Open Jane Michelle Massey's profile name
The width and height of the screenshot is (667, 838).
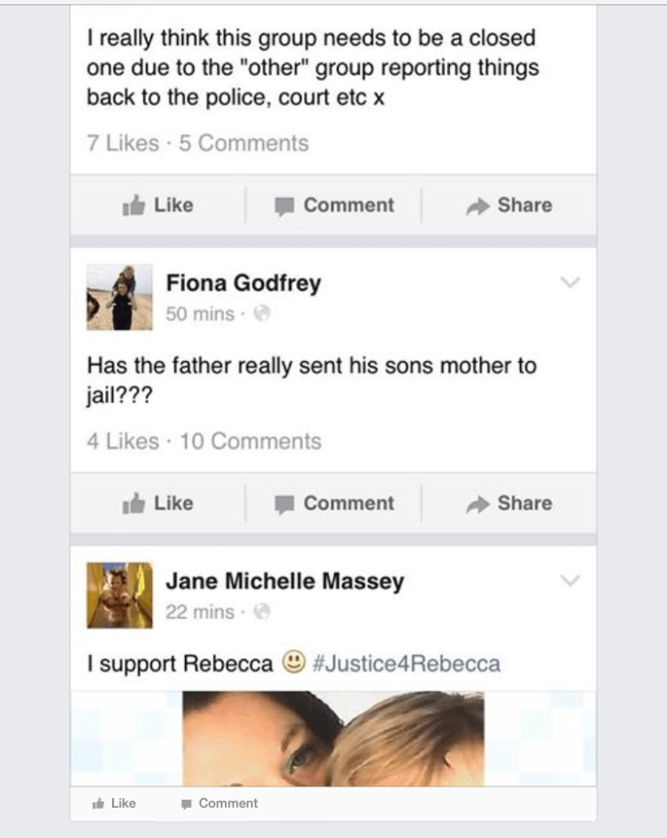click(285, 581)
